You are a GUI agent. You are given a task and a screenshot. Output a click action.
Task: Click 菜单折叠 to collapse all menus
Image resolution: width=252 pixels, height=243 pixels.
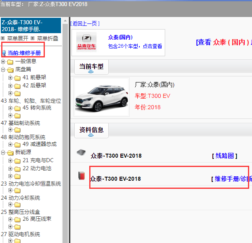48,38
